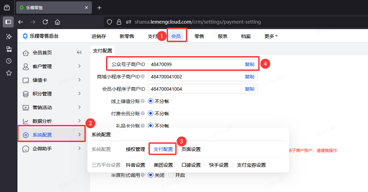Show help for 线上储值分账 question icon

point(142,101)
